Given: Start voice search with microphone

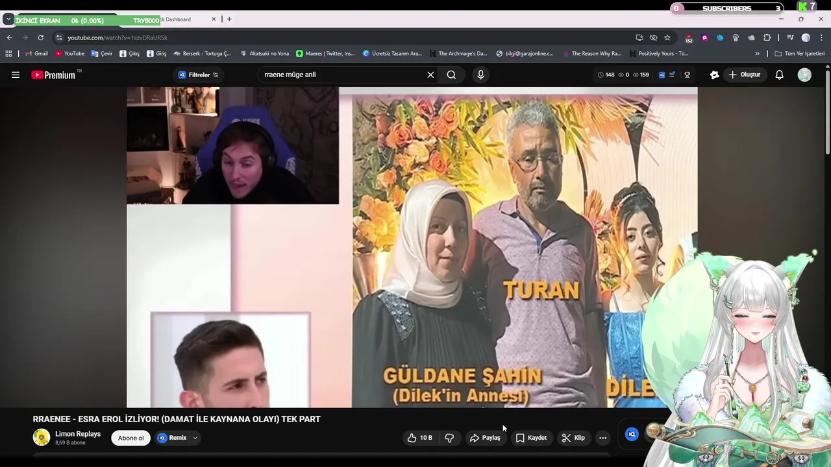Looking at the screenshot, I should click(480, 75).
